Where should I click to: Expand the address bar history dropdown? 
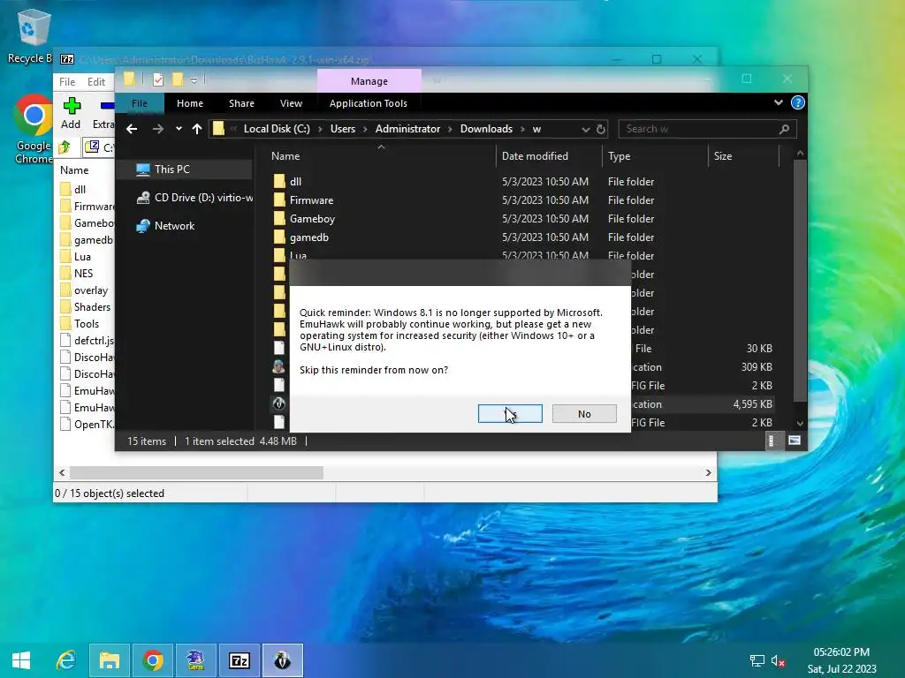pyautogui.click(x=585, y=129)
